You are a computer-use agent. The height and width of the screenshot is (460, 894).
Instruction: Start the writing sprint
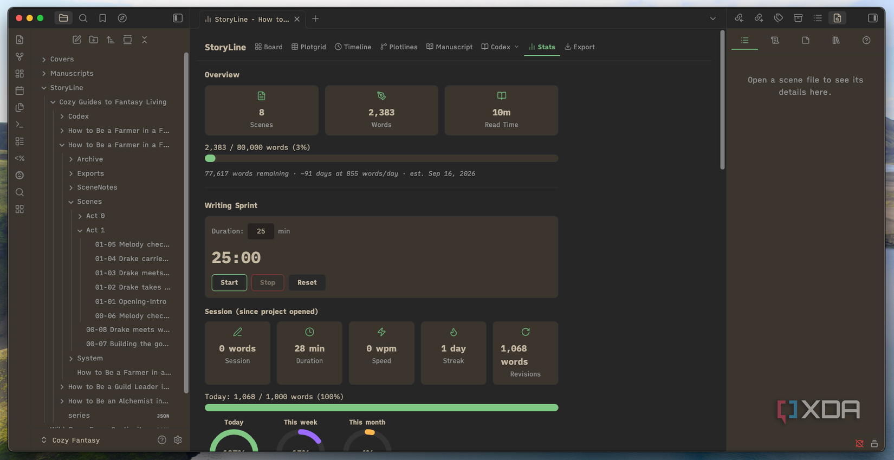tap(229, 282)
